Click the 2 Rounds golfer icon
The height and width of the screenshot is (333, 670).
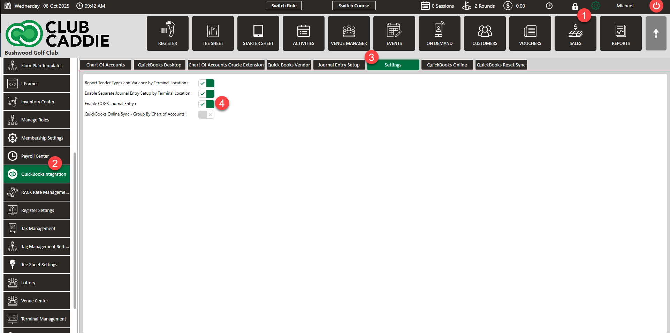click(467, 6)
